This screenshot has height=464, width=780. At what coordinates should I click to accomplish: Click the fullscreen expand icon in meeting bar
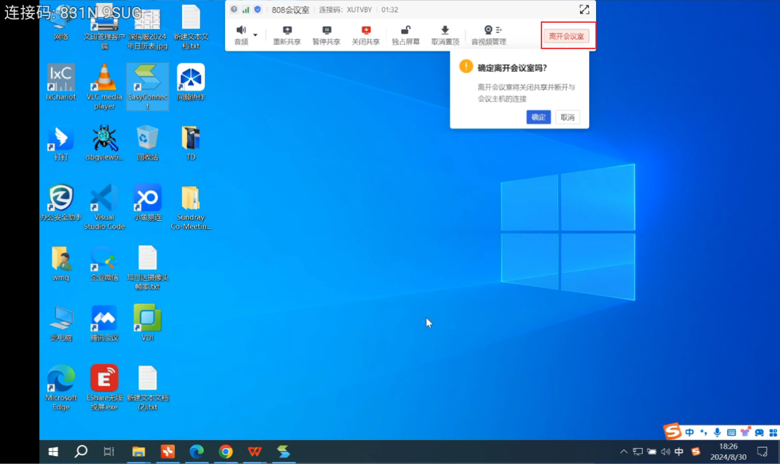(584, 9)
